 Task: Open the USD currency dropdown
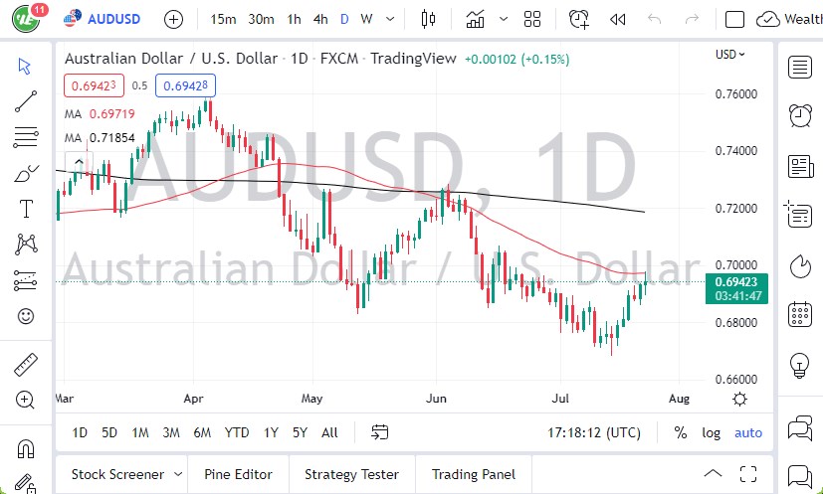pyautogui.click(x=730, y=55)
